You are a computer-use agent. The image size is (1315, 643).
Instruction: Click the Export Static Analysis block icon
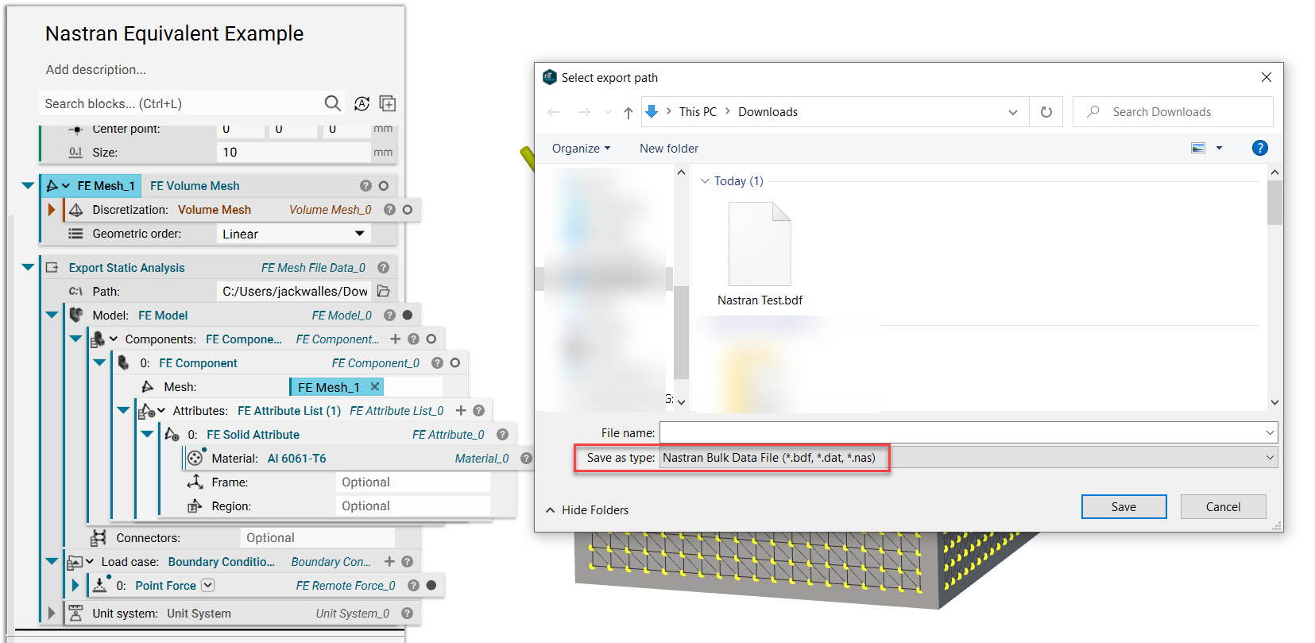click(52, 268)
